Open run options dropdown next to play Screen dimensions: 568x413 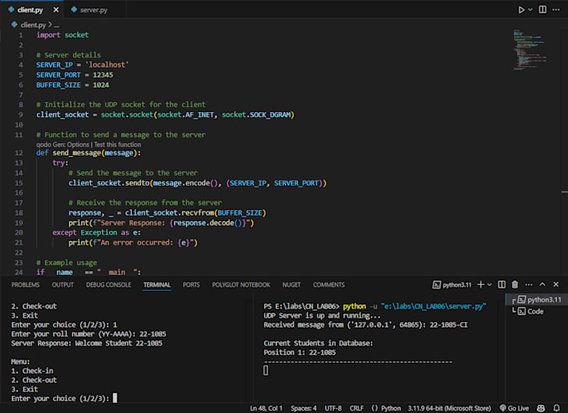click(x=530, y=10)
